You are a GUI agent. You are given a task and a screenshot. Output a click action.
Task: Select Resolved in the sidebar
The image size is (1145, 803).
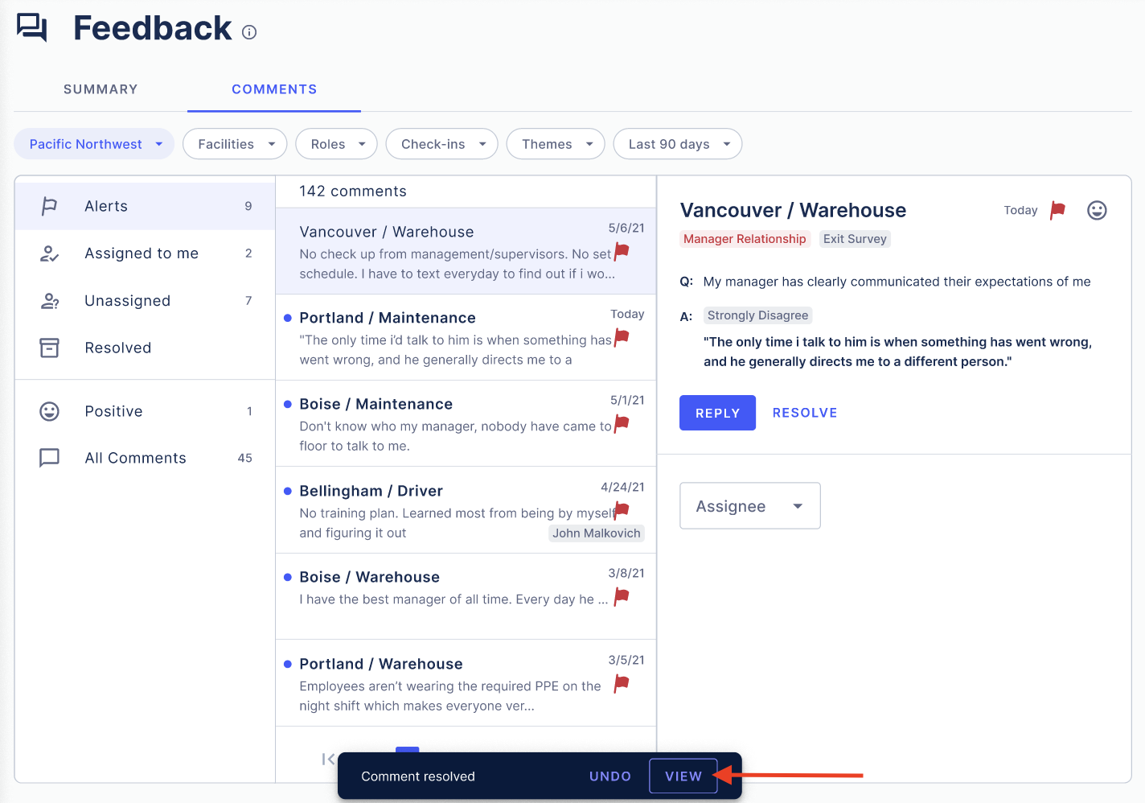145,348
